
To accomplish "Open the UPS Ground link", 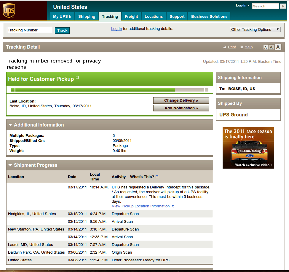I will [x=234, y=115].
